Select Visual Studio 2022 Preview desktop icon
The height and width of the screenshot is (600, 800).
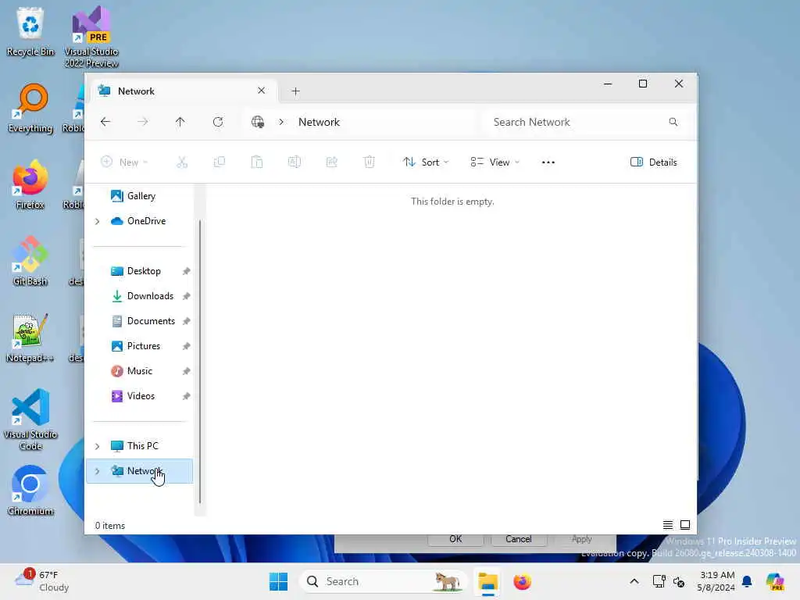[x=91, y=37]
